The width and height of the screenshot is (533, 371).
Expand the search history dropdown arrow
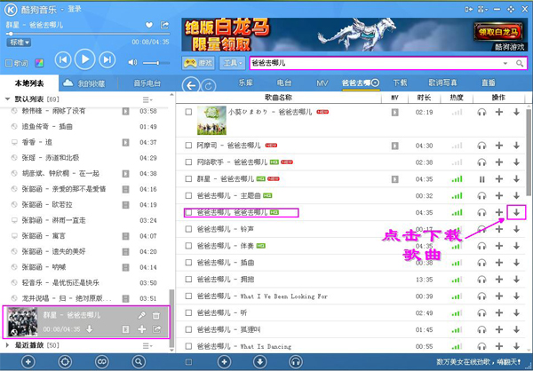point(505,64)
